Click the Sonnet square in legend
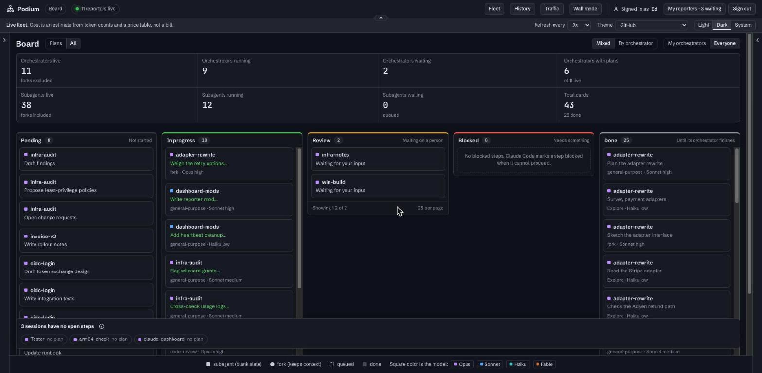Viewport: 762px width, 373px height. point(481,364)
